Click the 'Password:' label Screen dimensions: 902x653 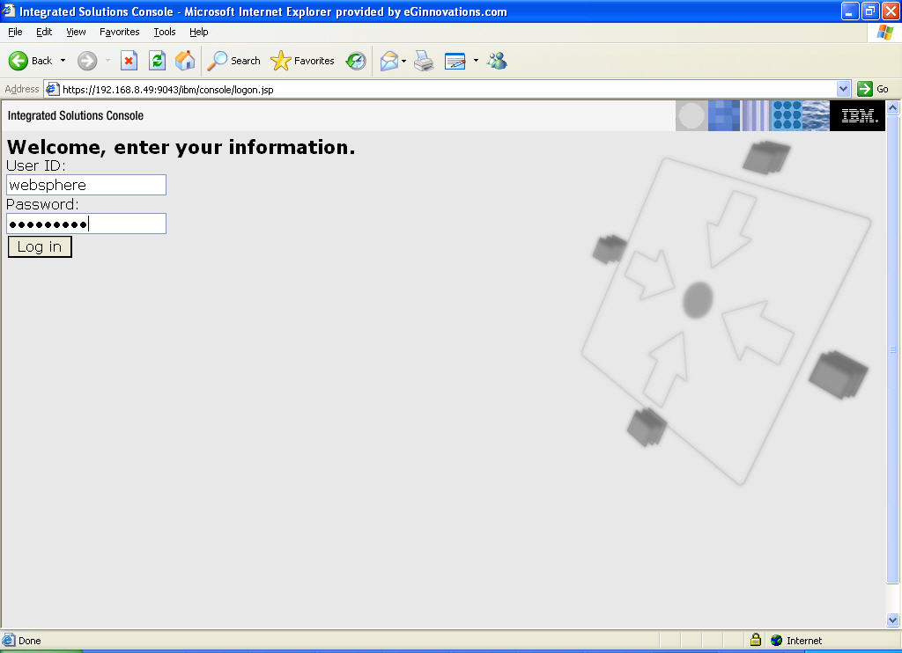pyautogui.click(x=42, y=204)
